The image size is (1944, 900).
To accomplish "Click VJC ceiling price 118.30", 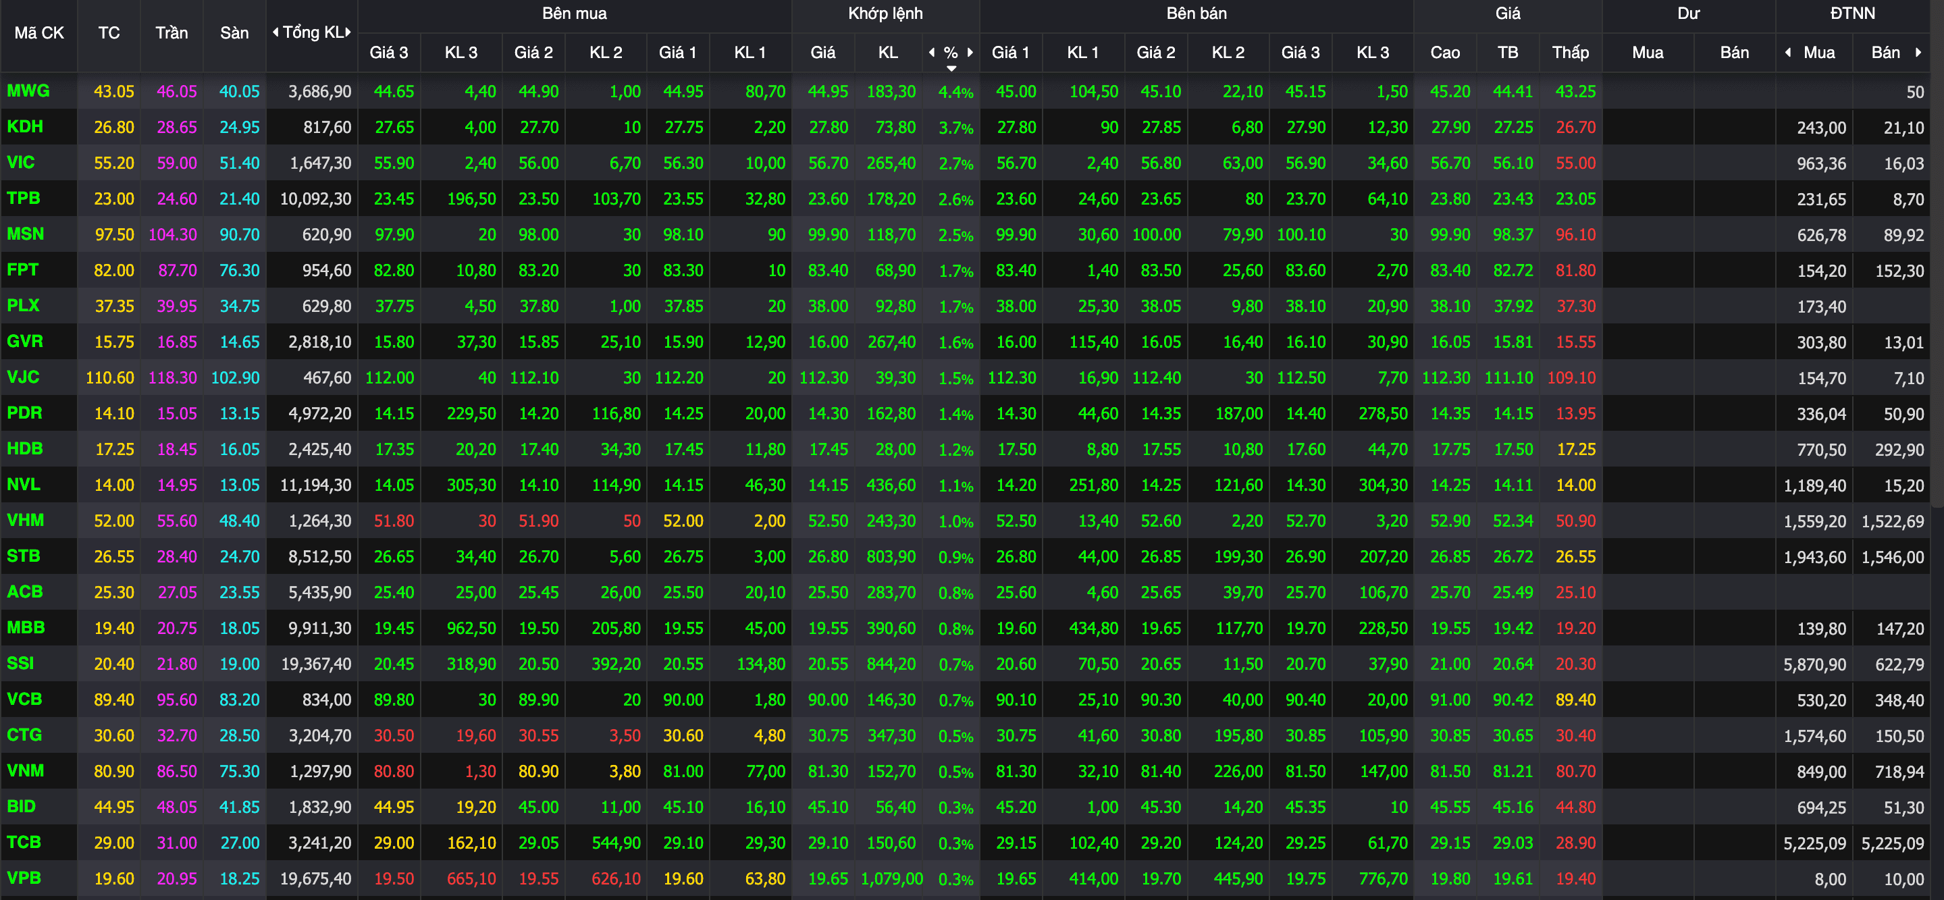I will [x=173, y=377].
